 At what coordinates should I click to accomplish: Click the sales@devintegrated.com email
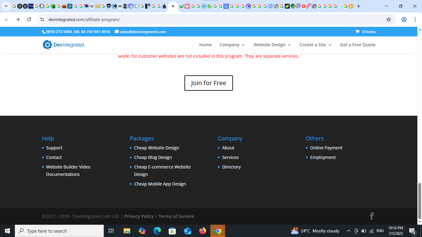(143, 32)
